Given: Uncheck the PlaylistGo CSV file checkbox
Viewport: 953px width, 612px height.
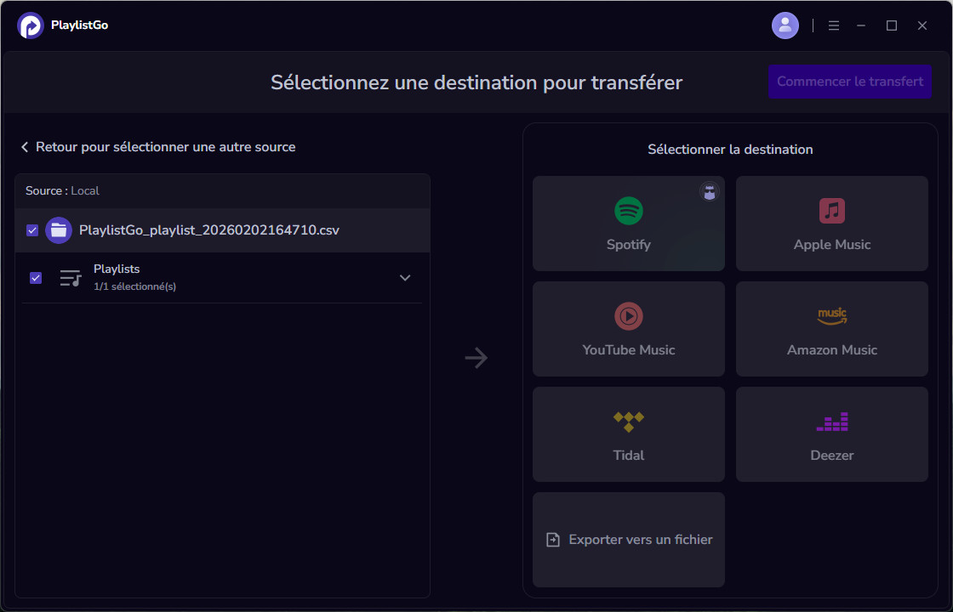Looking at the screenshot, I should [x=32, y=230].
